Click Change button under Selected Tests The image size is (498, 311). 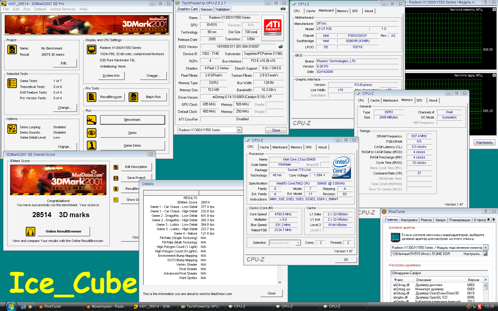(65, 108)
